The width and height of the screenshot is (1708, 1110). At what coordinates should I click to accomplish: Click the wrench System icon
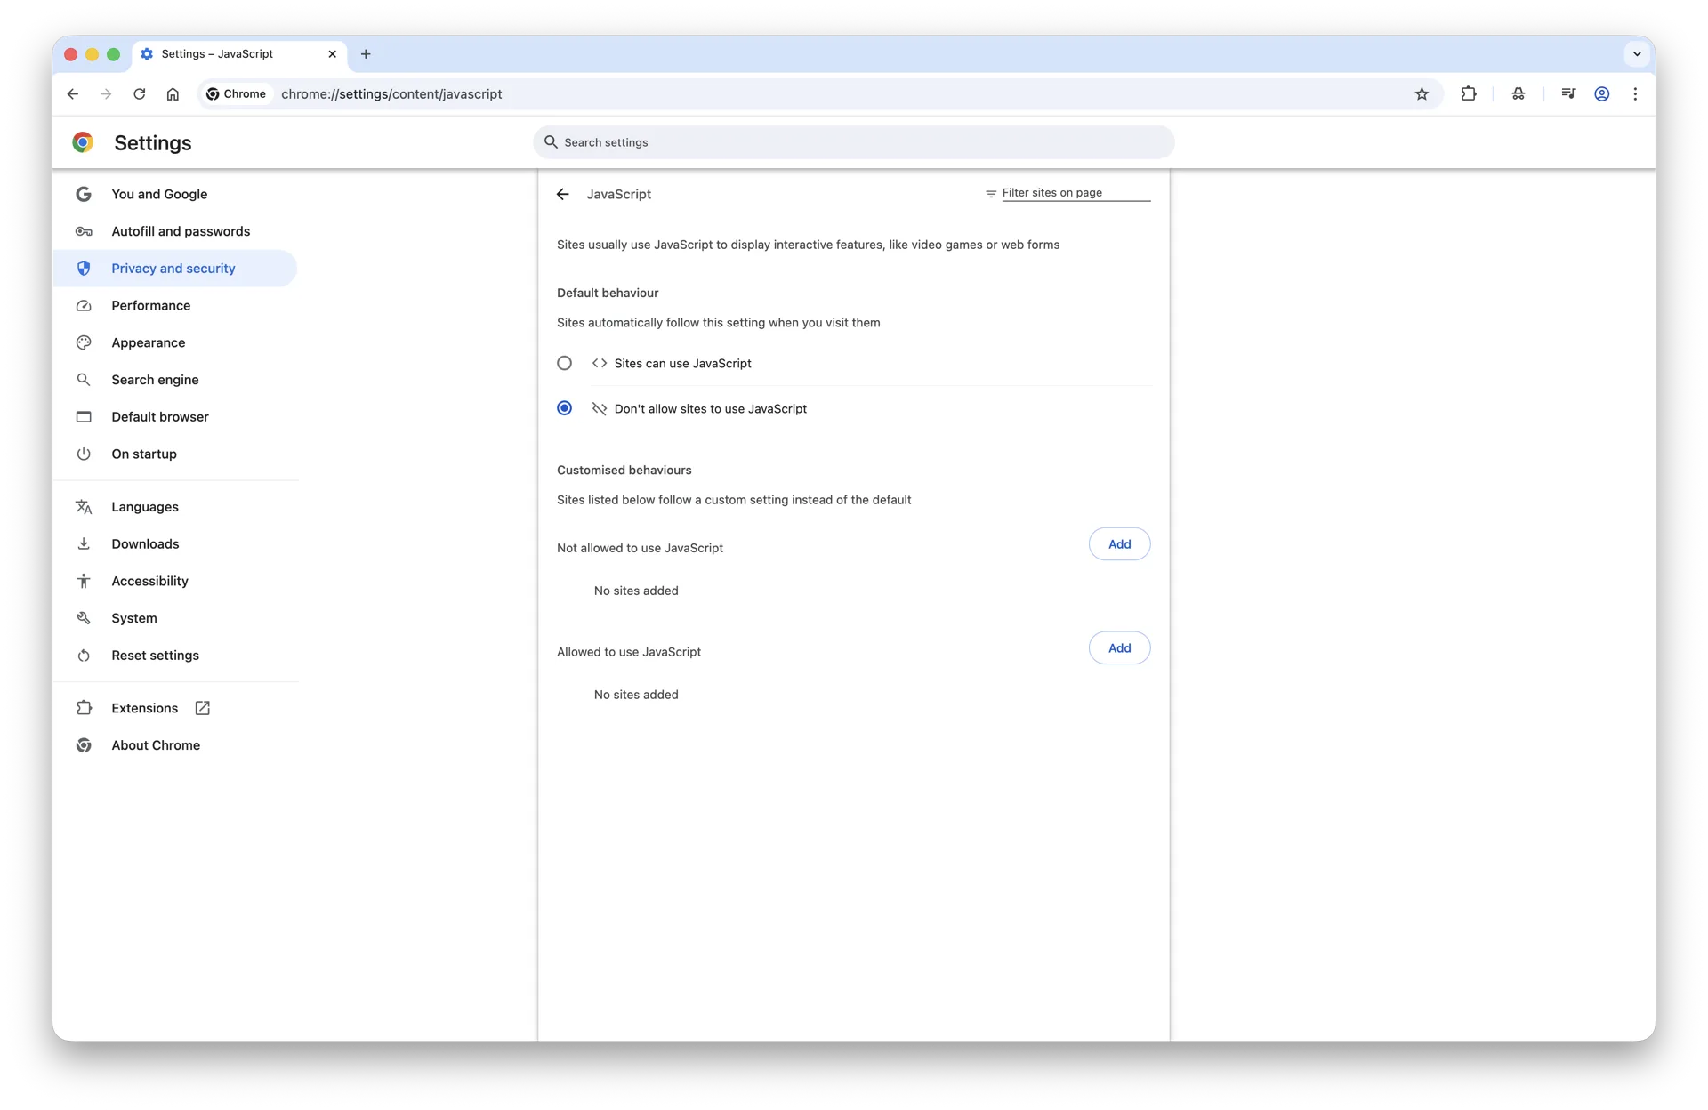pos(84,618)
